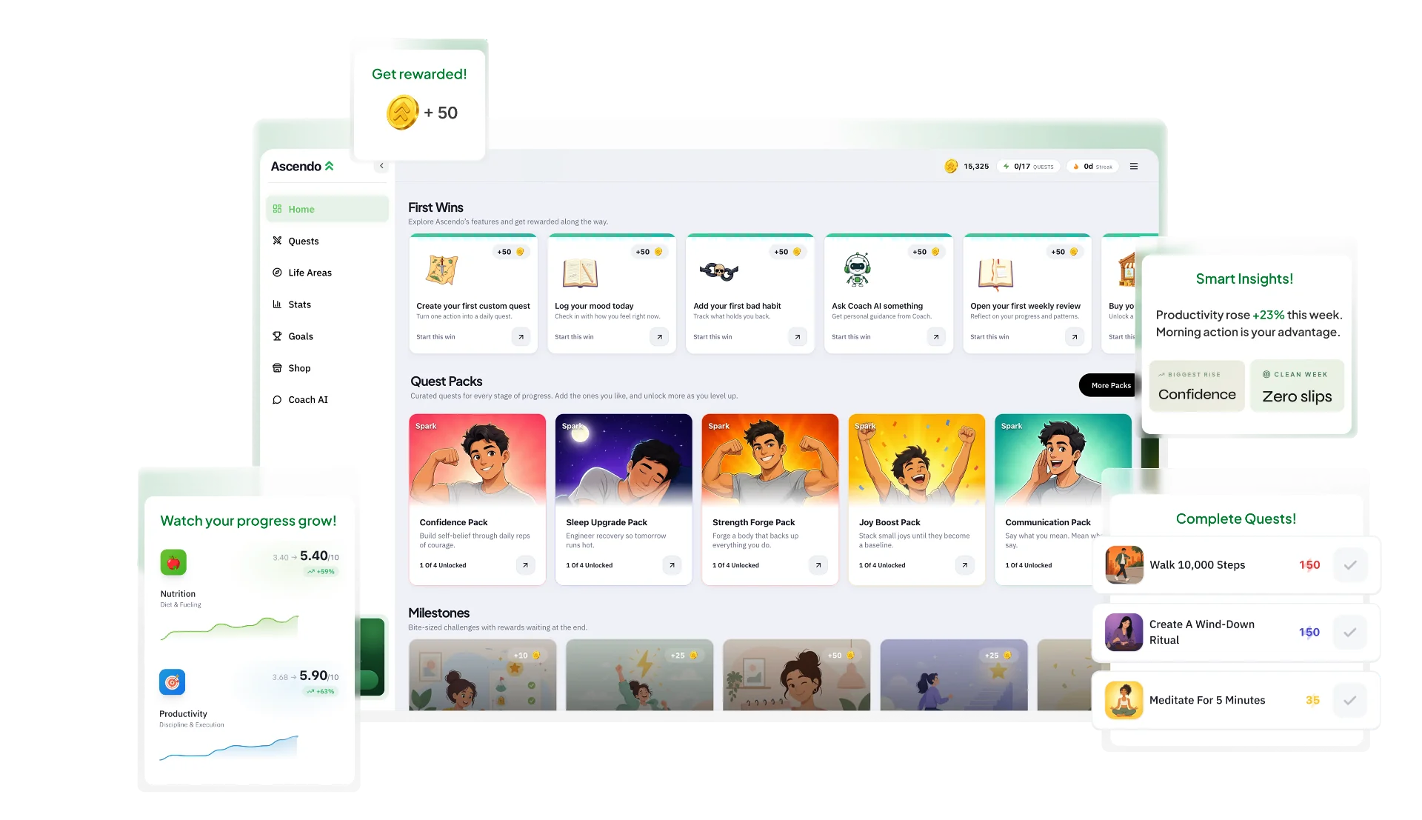
Task: Click the Productivity target icon
Action: click(x=172, y=682)
